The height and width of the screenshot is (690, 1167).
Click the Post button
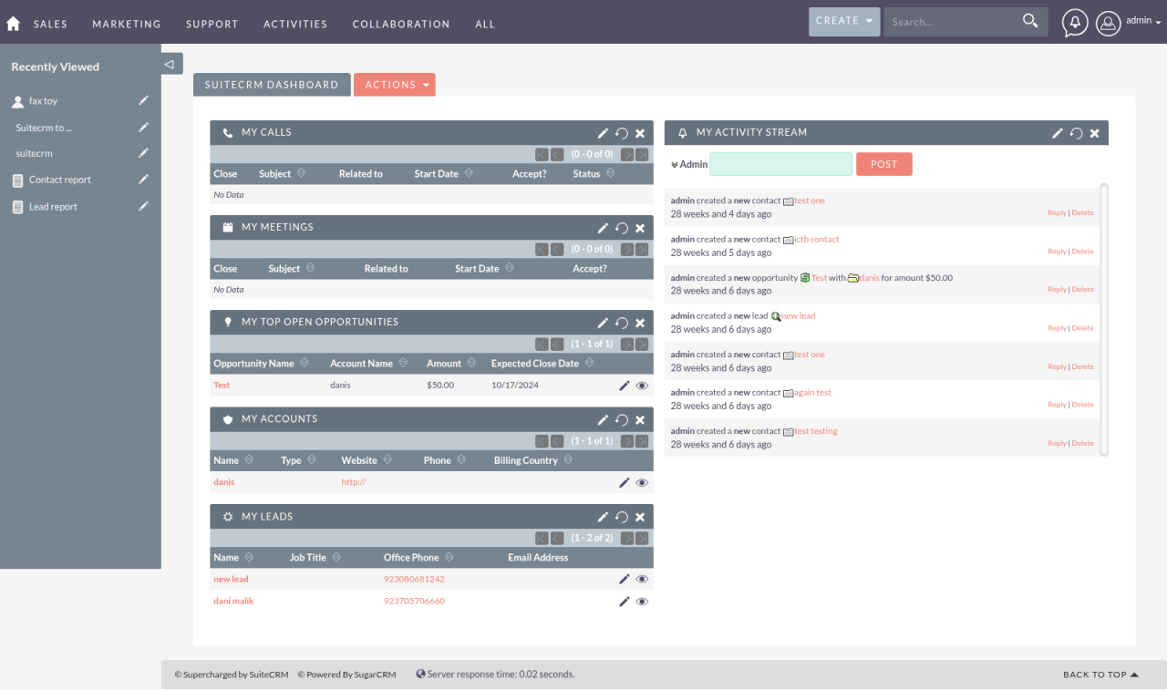[x=883, y=164]
